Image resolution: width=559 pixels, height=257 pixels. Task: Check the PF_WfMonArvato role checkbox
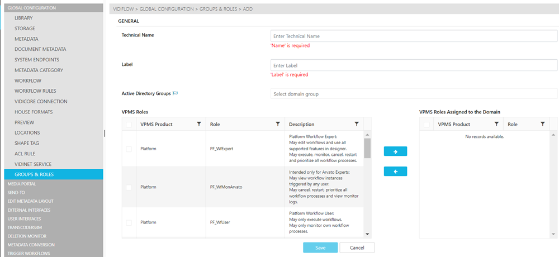click(129, 187)
